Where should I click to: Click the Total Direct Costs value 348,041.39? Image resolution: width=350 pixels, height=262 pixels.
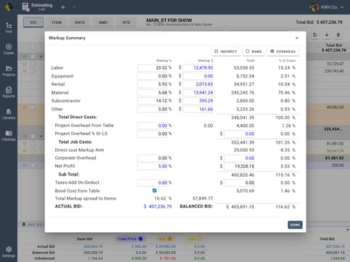tap(243, 118)
